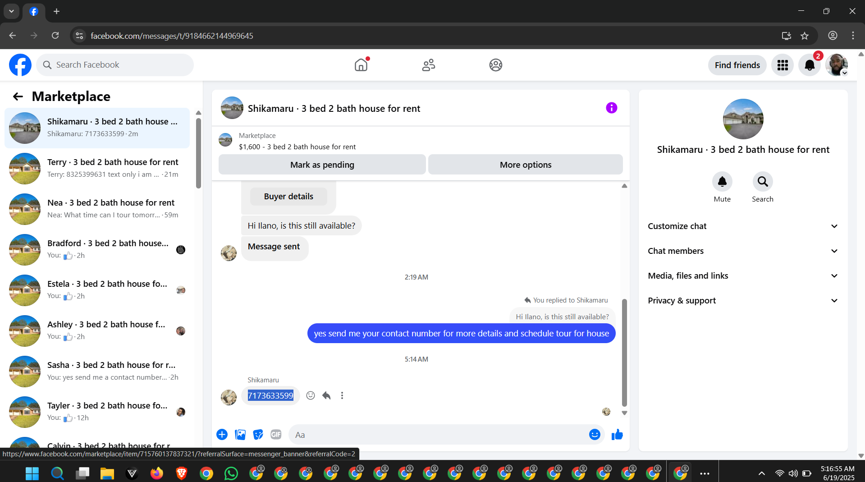
Task: Click chat header Shikamaru listing title
Action: [334, 109]
